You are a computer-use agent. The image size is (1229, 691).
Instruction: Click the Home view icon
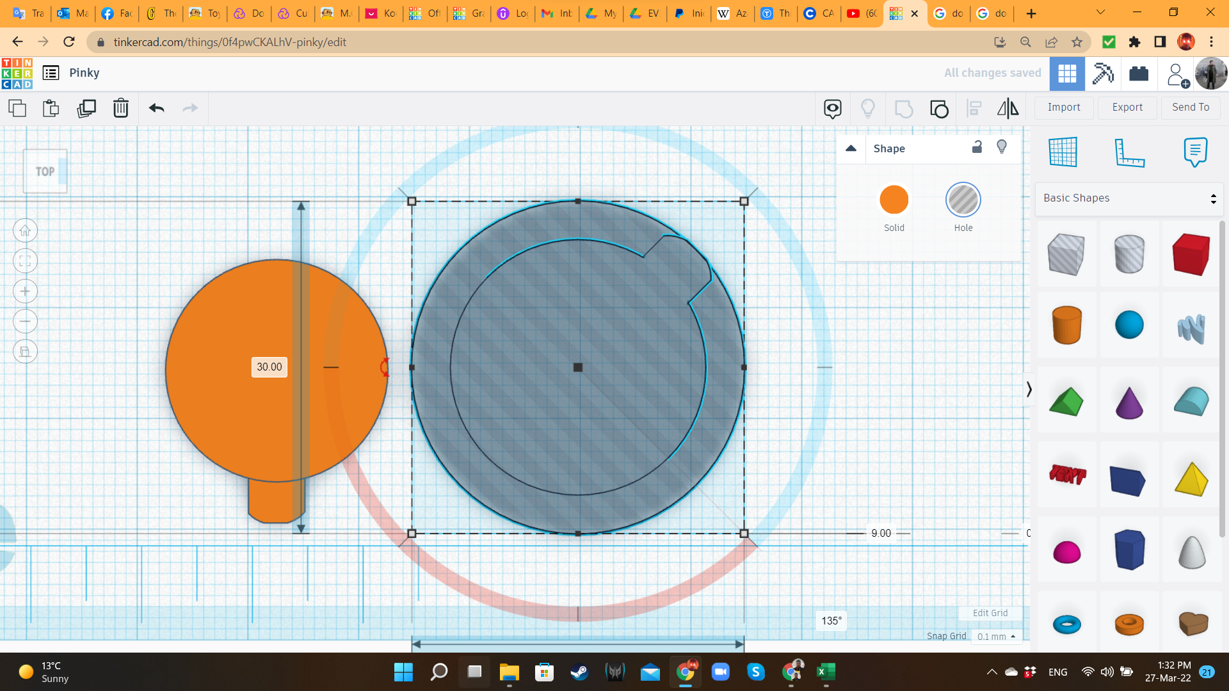point(25,230)
